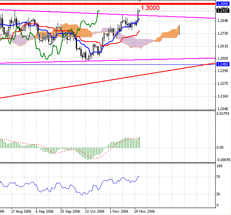The image size is (231, 215).
Task: Click the 20 Nov 2006 date label
Action: pos(144,212)
